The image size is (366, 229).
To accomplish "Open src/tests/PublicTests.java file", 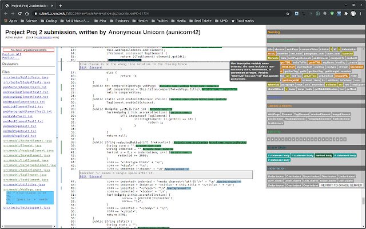I will point(26,77).
